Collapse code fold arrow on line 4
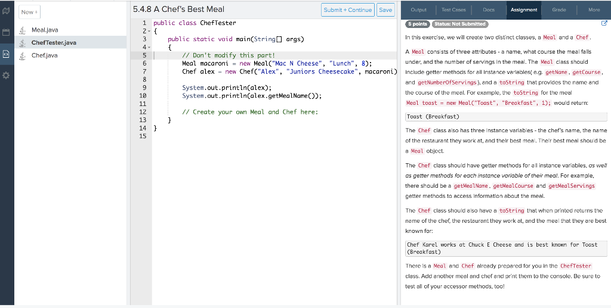 point(150,48)
